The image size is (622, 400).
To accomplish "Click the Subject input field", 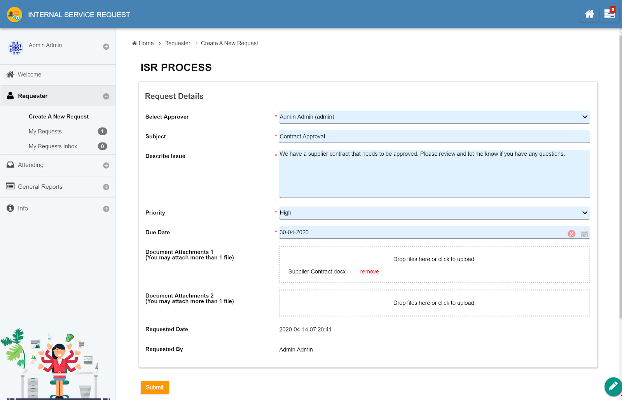I will coord(434,136).
